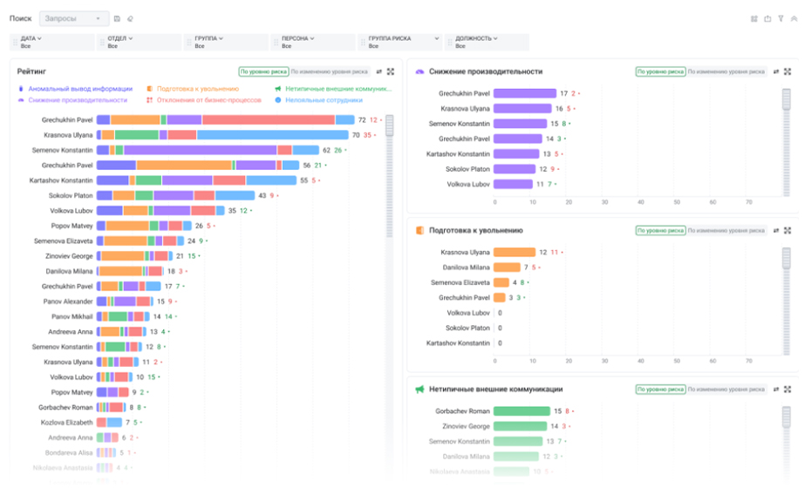Select По уровню риска in Нетипичные внешние коммуникации panel

pos(660,390)
